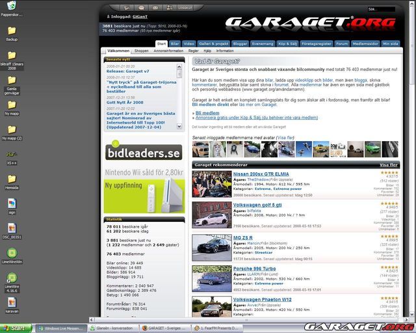Open the Medlemssidor tab
Image resolution: width=416 pixels, height=333 pixels.
click(x=365, y=44)
